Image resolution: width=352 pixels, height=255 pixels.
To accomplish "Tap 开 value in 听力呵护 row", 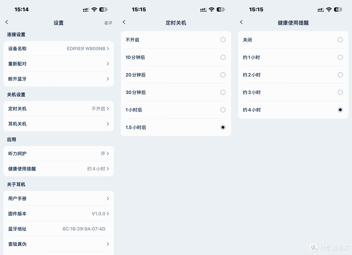I will (x=103, y=154).
